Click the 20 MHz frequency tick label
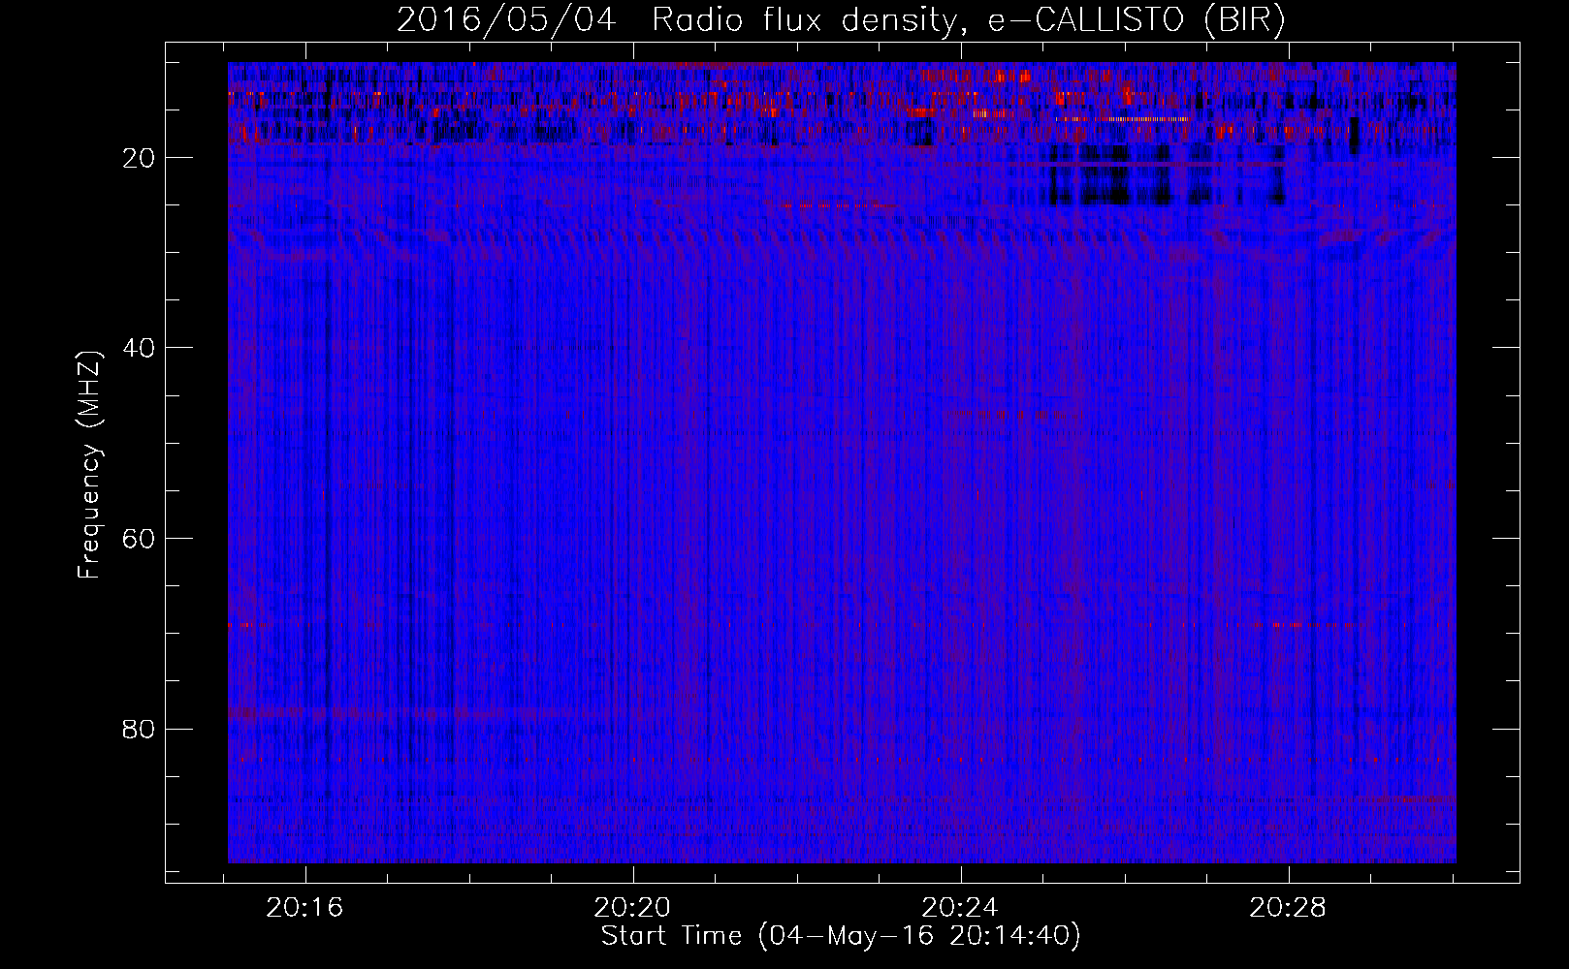The width and height of the screenshot is (1569, 969). point(140,158)
